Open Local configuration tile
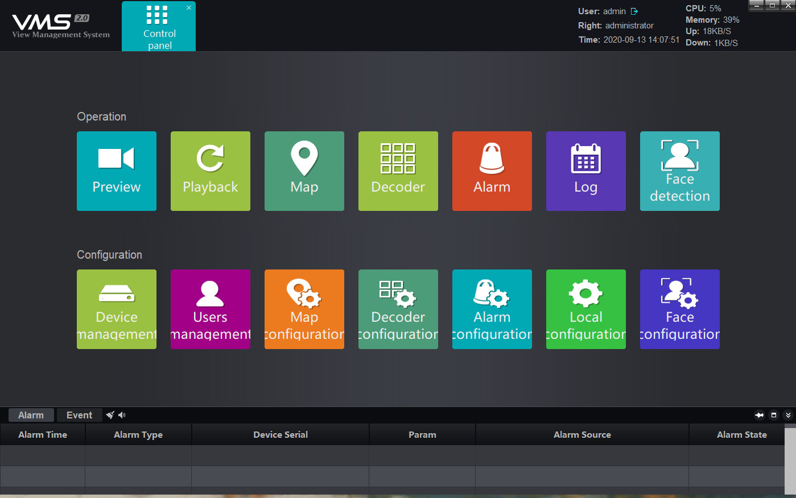 [586, 309]
